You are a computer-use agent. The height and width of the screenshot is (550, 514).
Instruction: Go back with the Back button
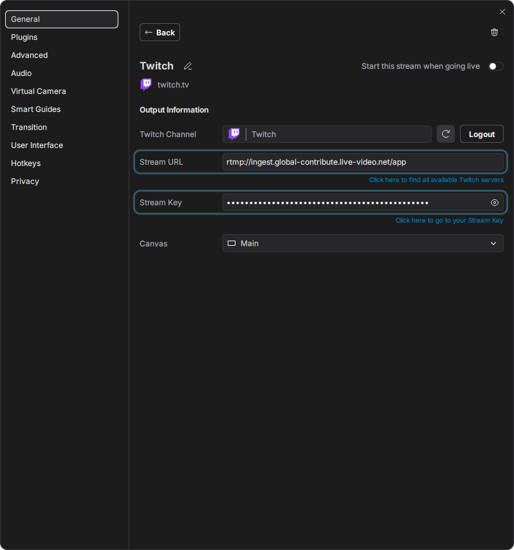tap(160, 32)
